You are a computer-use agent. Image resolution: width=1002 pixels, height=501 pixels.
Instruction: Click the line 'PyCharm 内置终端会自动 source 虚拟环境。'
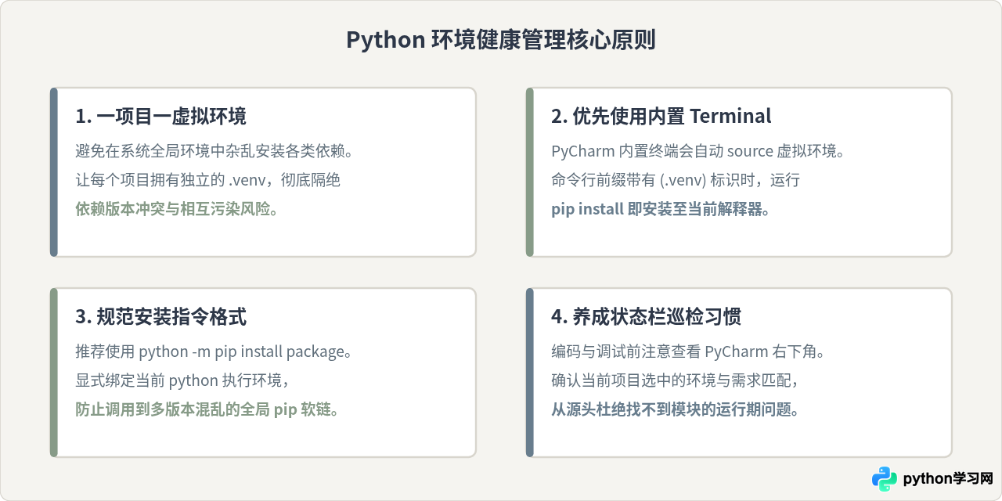698,151
